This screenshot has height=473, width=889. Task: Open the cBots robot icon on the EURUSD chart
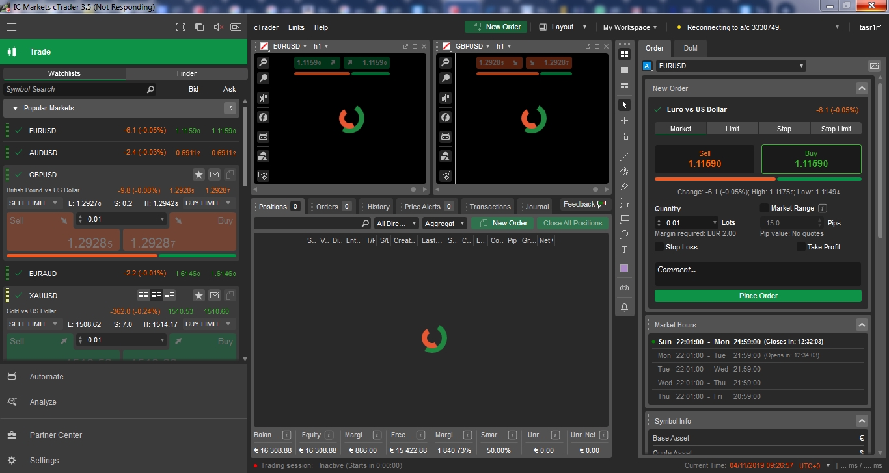263,137
